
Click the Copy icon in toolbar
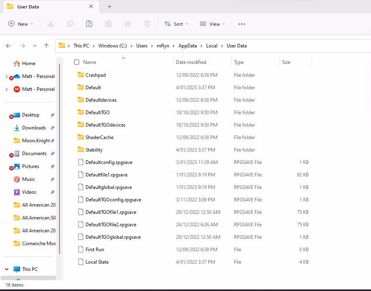[x=70, y=24]
